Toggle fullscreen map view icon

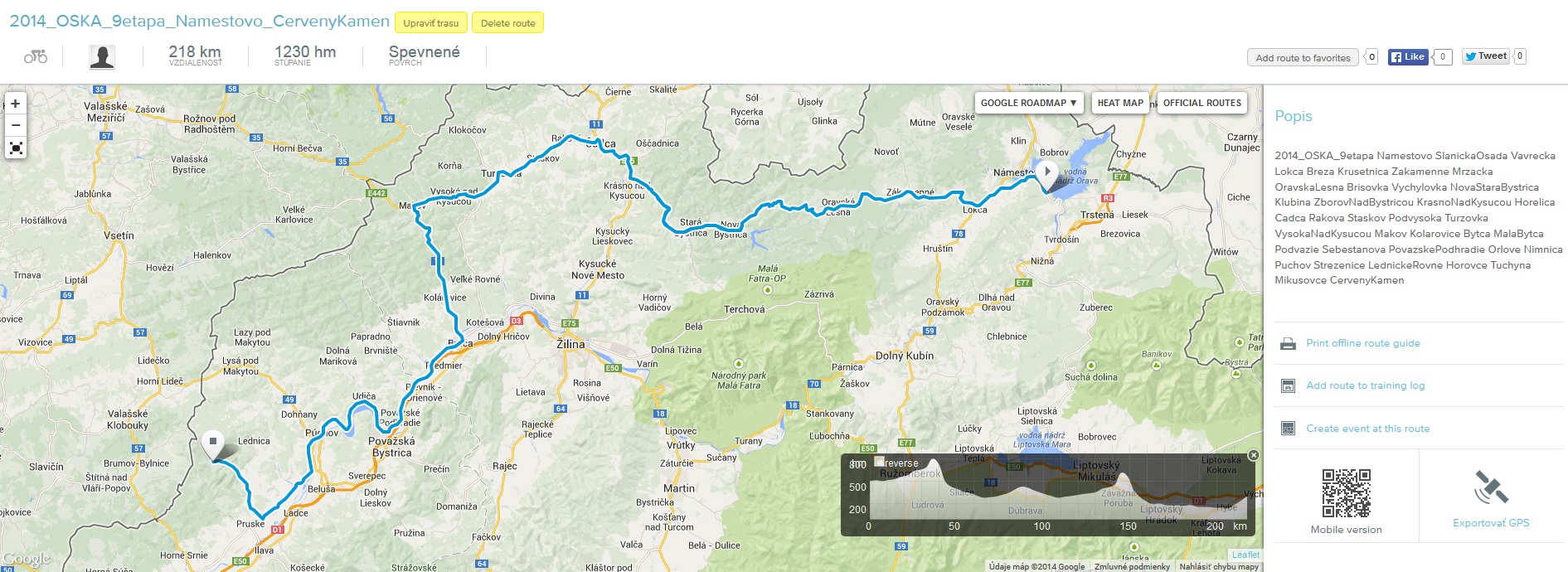(x=15, y=148)
